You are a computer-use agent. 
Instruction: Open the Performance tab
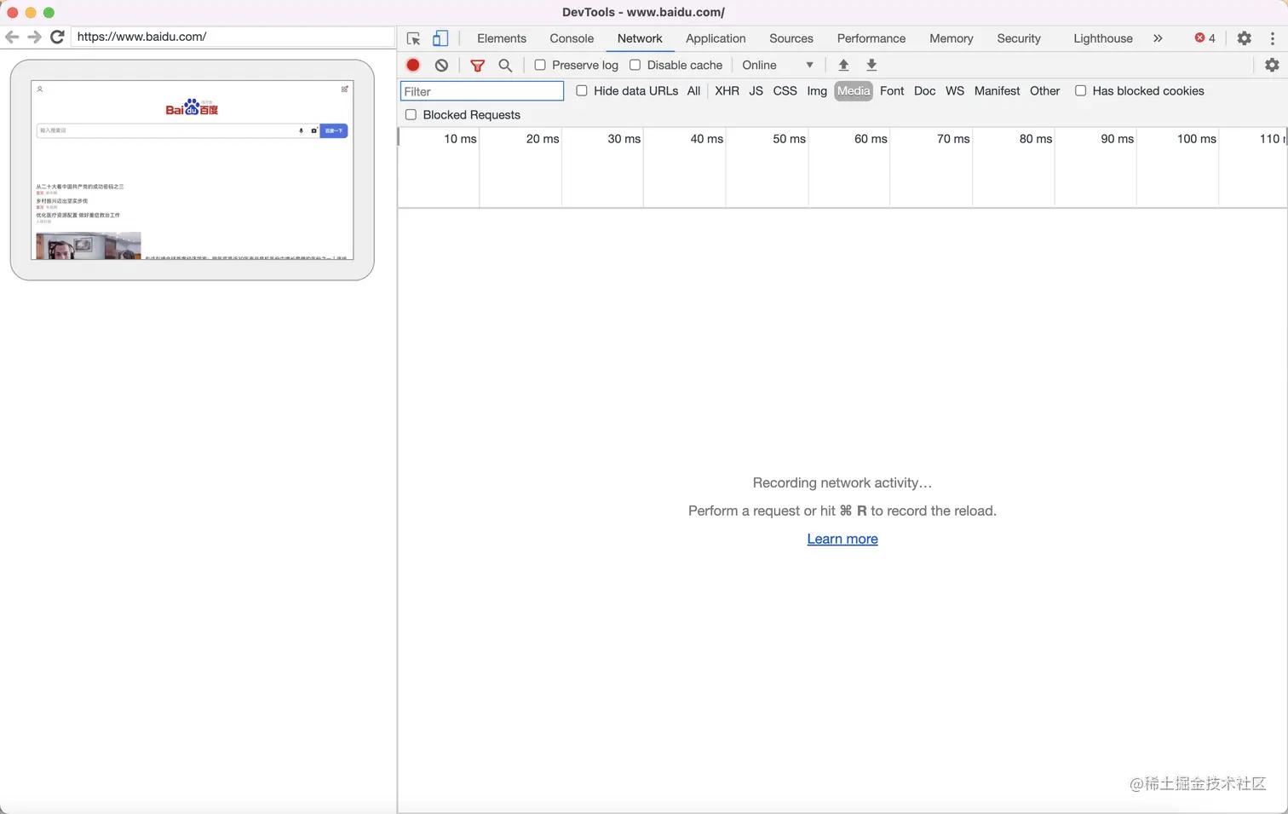(871, 38)
